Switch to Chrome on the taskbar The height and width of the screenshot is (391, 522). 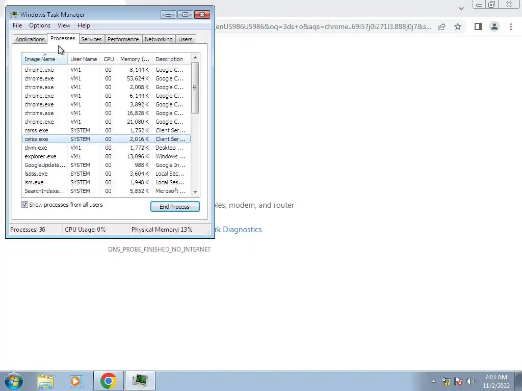tap(108, 381)
